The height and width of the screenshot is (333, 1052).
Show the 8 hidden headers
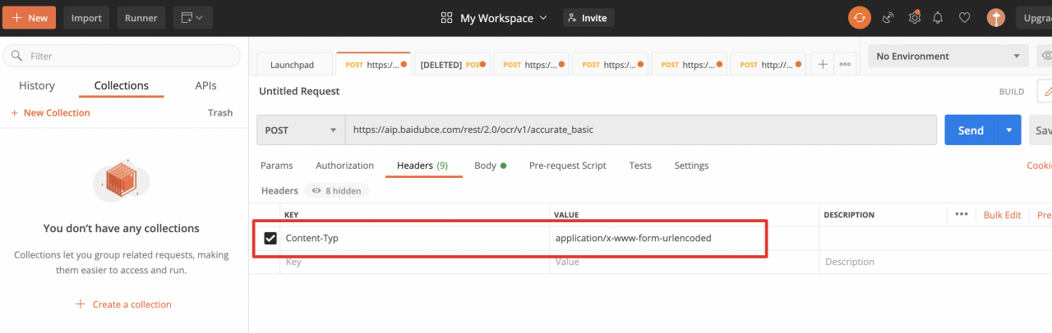[x=337, y=190]
